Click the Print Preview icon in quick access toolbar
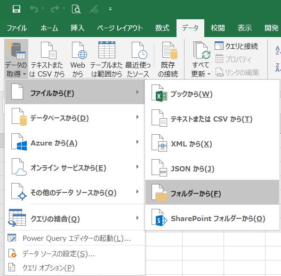 (x=76, y=9)
